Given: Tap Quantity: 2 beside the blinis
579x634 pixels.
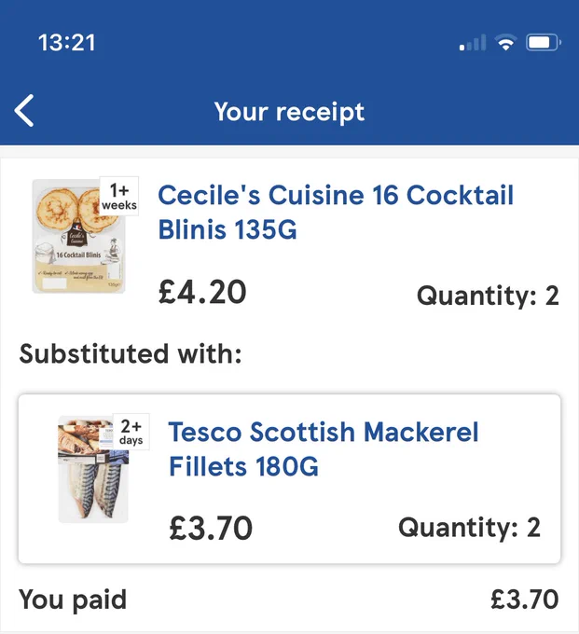Looking at the screenshot, I should (x=488, y=296).
